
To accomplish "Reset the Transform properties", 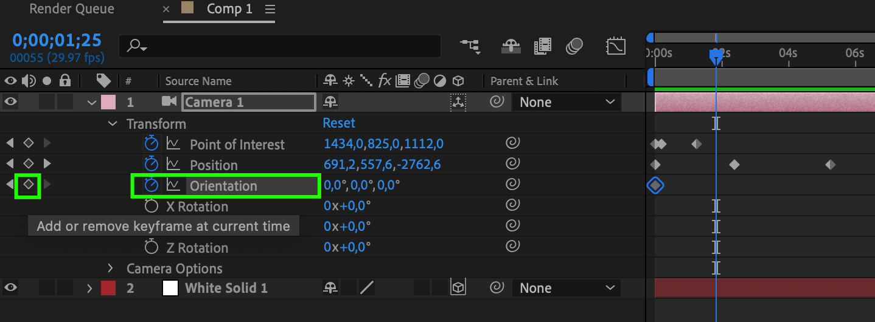I will (339, 123).
